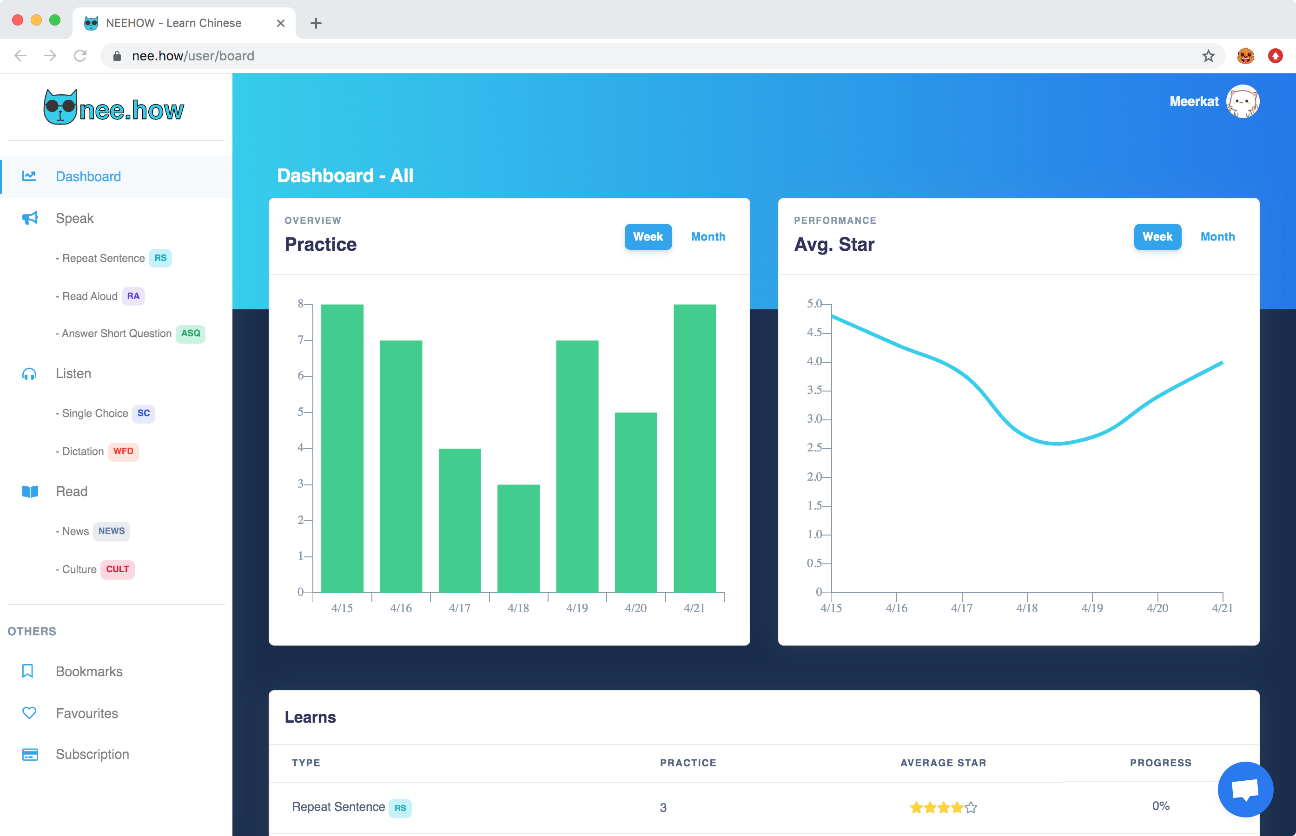Open Meerkat user profile menu
1296x836 pixels.
tap(1242, 102)
